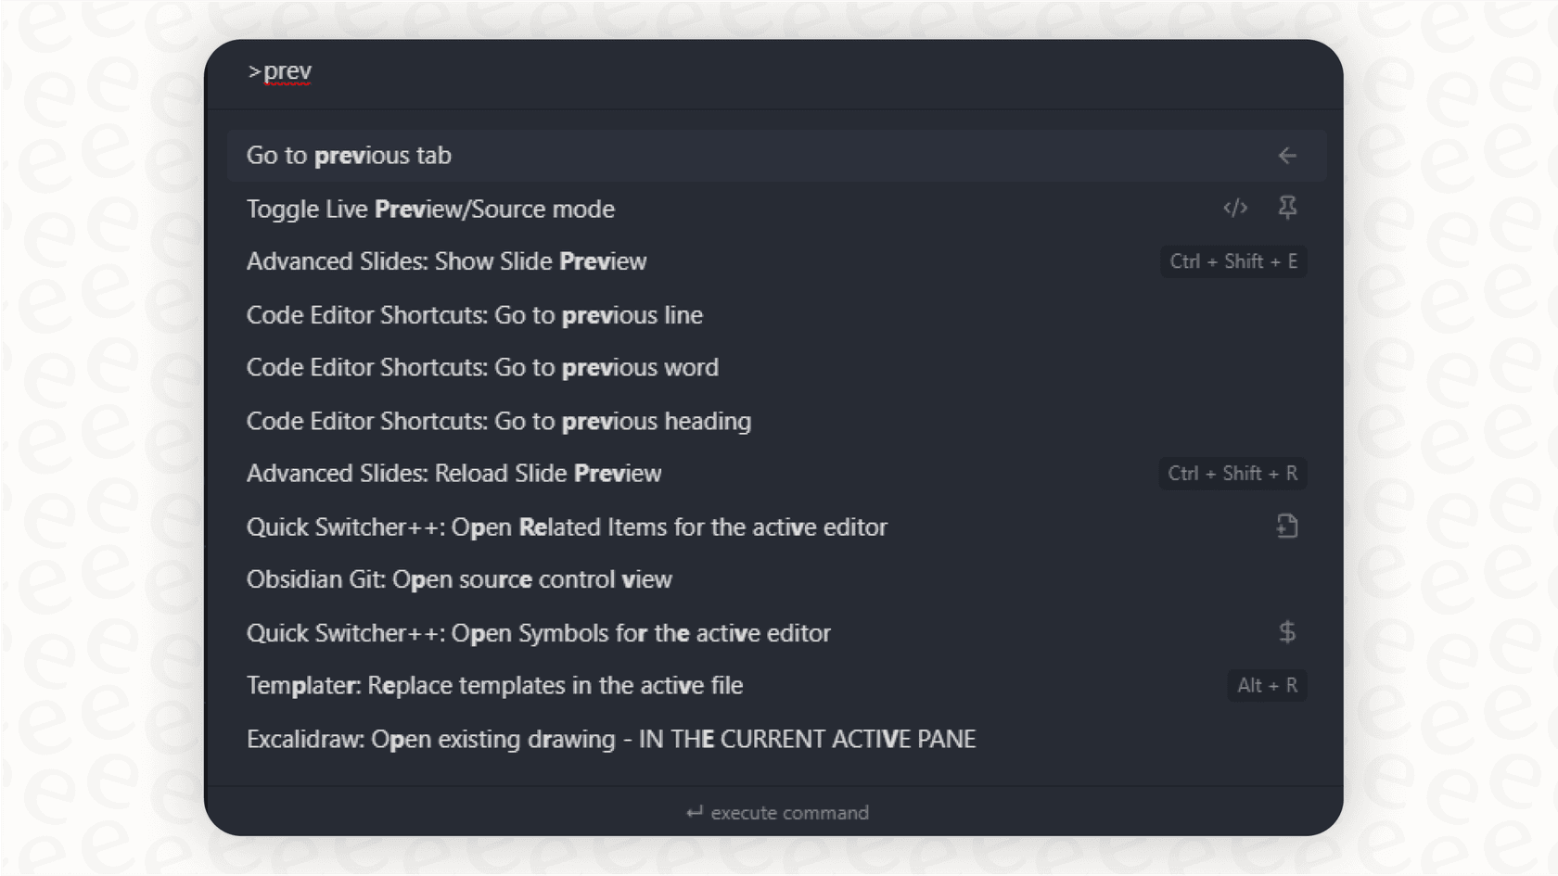Select the Excalidraw open existing drawing command
This screenshot has width=1558, height=876.
click(x=611, y=739)
